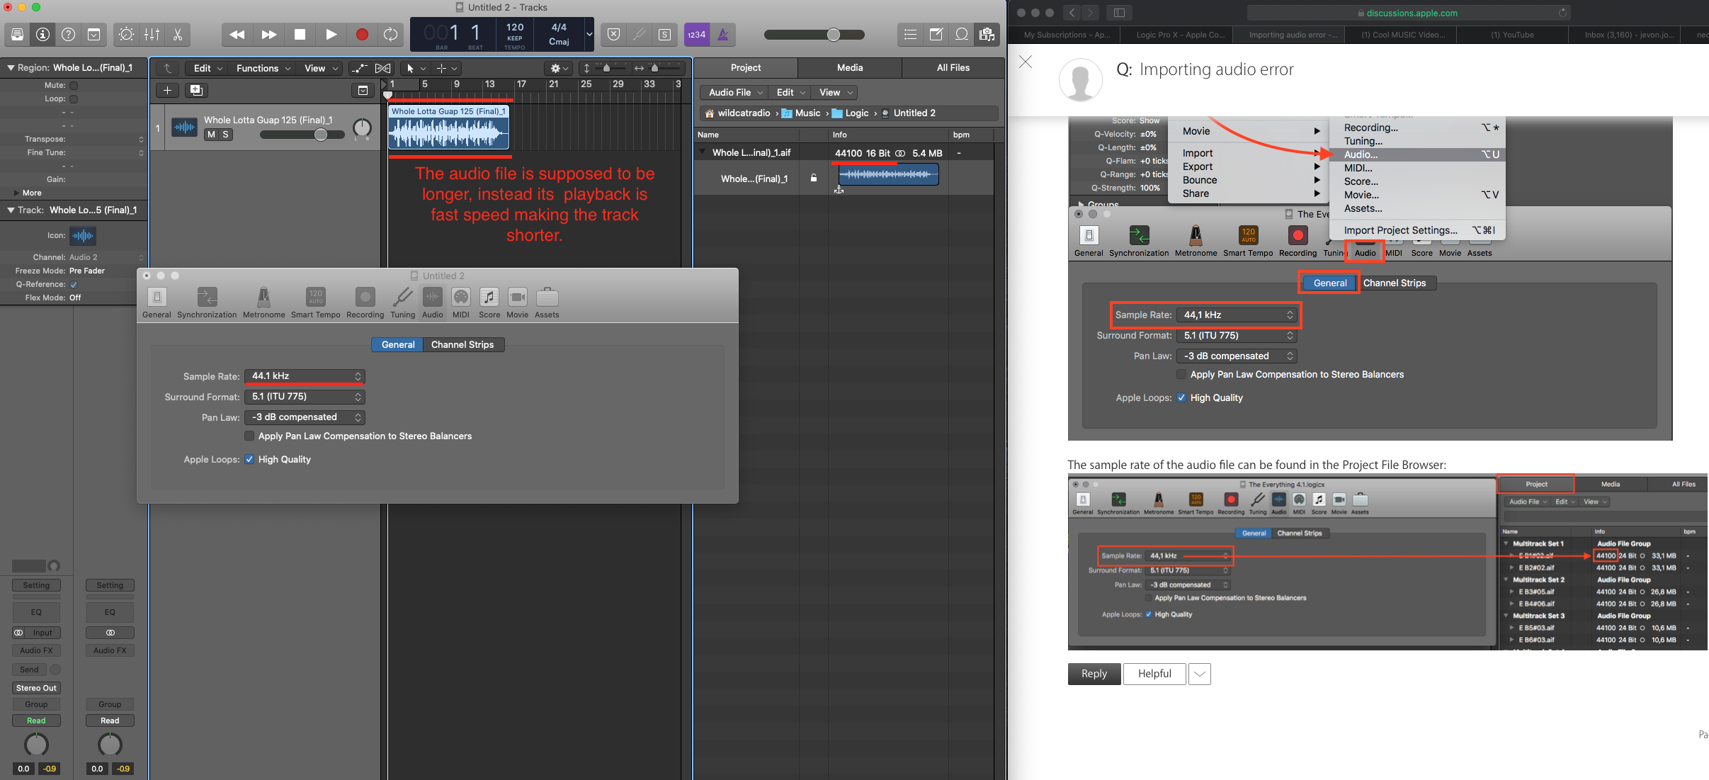Open the Loop Browser in the control bar

[962, 34]
